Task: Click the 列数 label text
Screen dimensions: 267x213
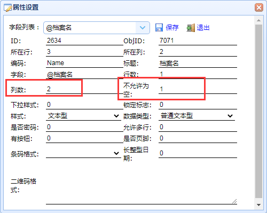Action: pos(18,90)
